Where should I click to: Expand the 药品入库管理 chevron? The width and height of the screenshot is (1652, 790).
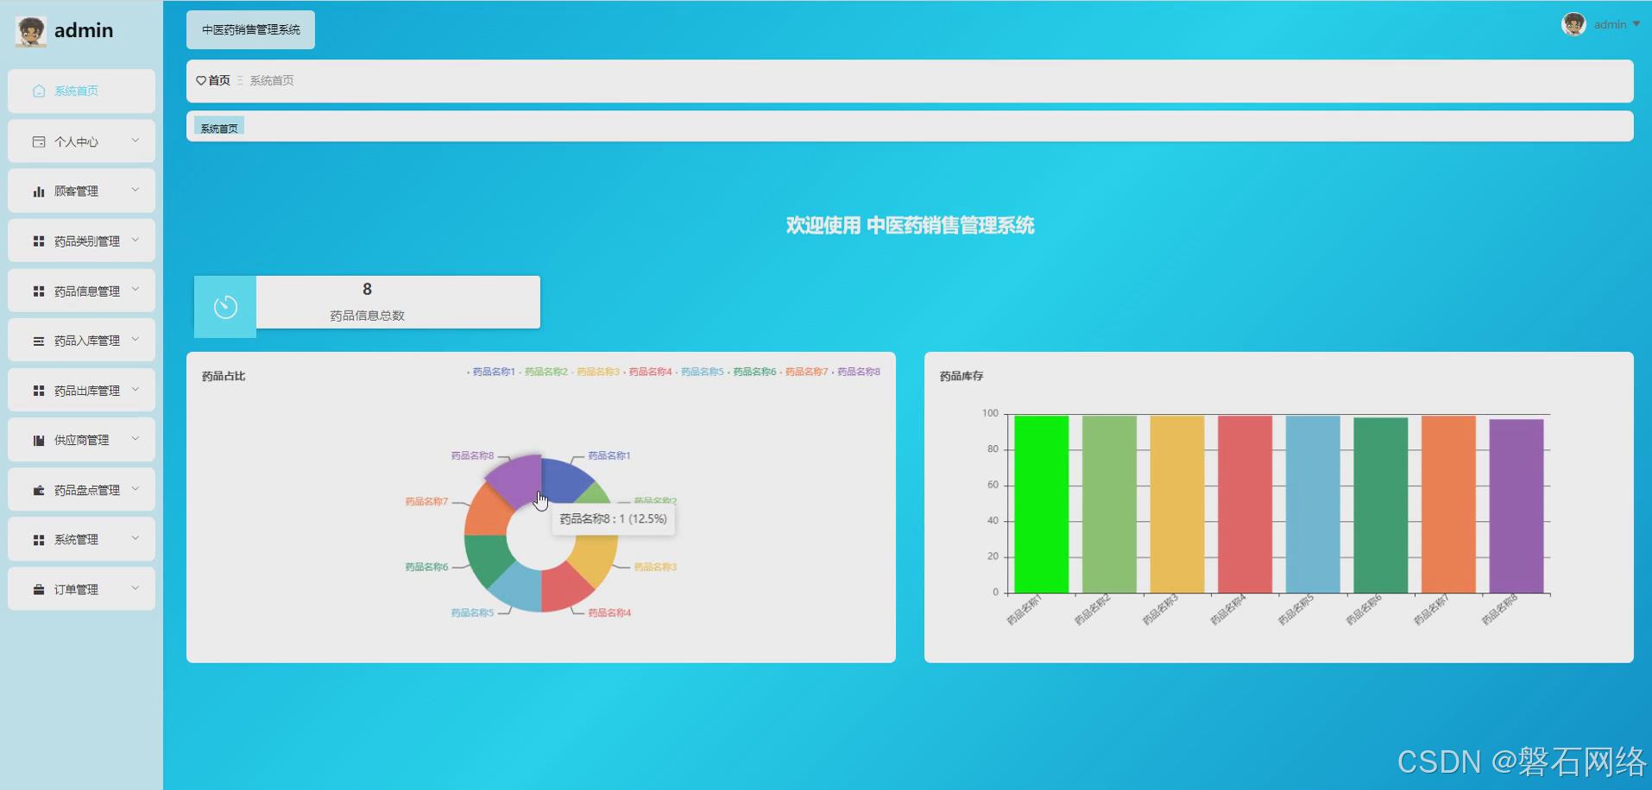(136, 340)
